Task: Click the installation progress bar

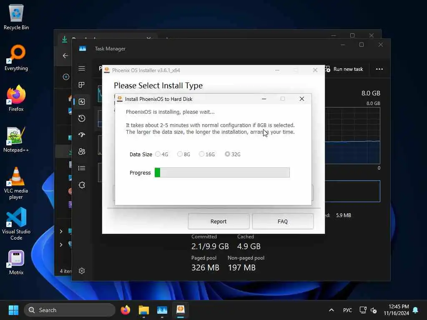Action: [222, 172]
